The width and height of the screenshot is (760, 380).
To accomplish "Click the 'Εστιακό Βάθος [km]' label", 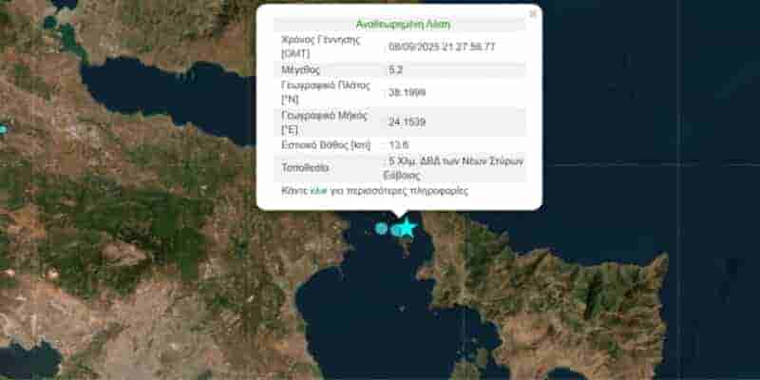I will pyautogui.click(x=326, y=145).
